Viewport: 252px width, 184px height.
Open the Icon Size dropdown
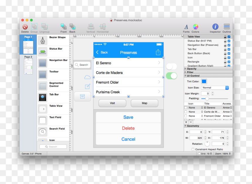coord(215,88)
